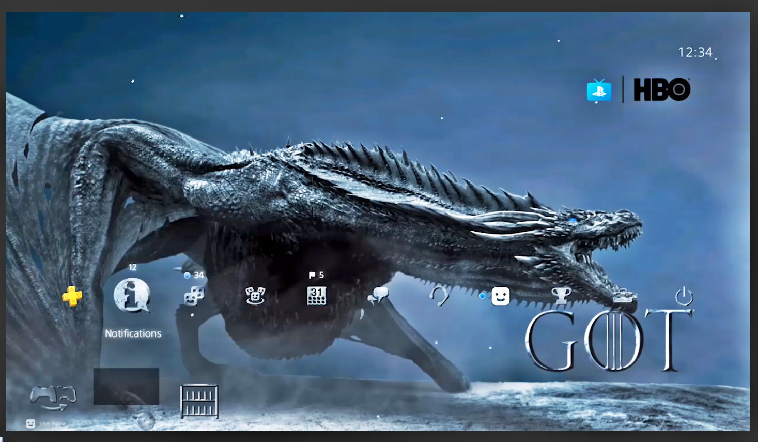Click the 12:34 clock display

(x=695, y=52)
